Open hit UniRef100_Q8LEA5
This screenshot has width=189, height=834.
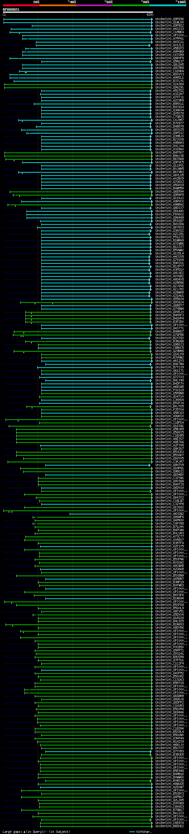[169, 64]
